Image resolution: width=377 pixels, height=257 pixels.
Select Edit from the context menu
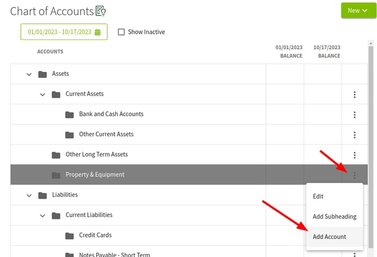click(x=318, y=196)
